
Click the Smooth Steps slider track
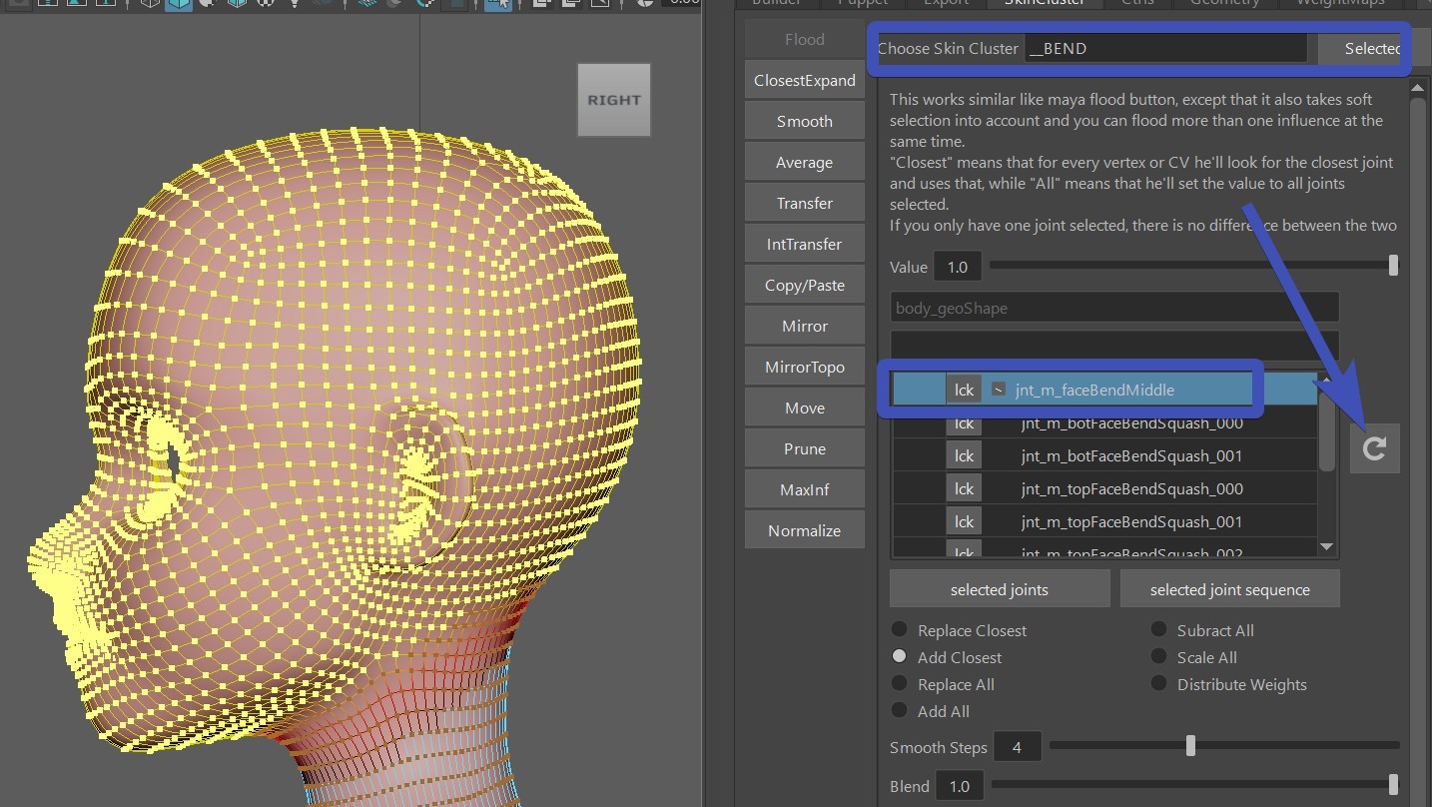click(1224, 745)
